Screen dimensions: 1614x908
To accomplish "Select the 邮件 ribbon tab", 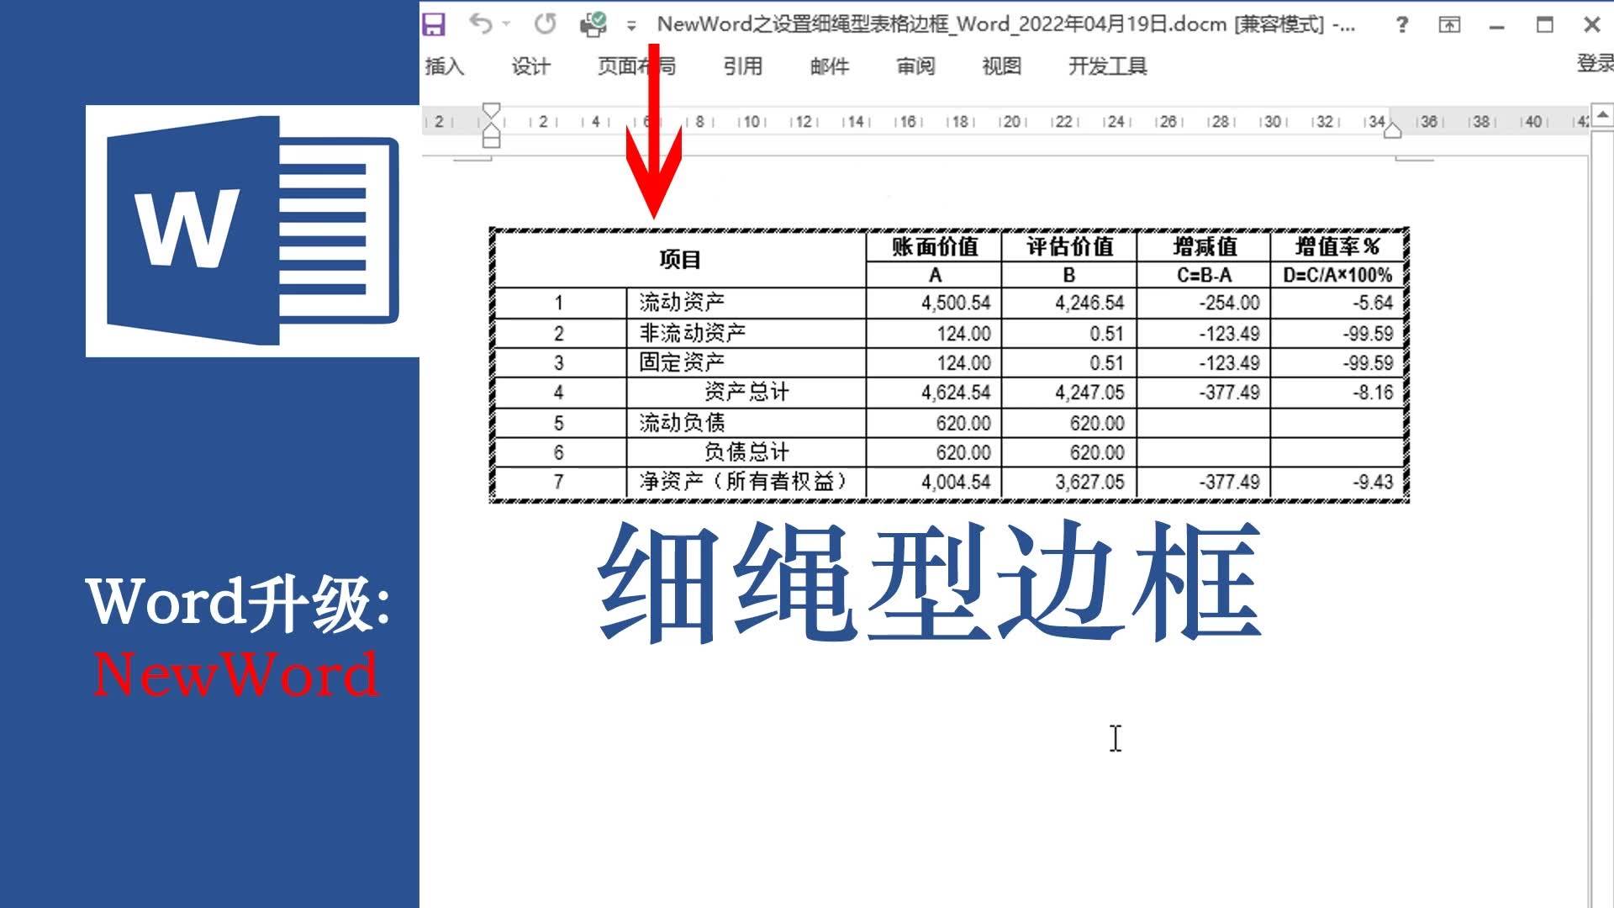I will 830,66.
